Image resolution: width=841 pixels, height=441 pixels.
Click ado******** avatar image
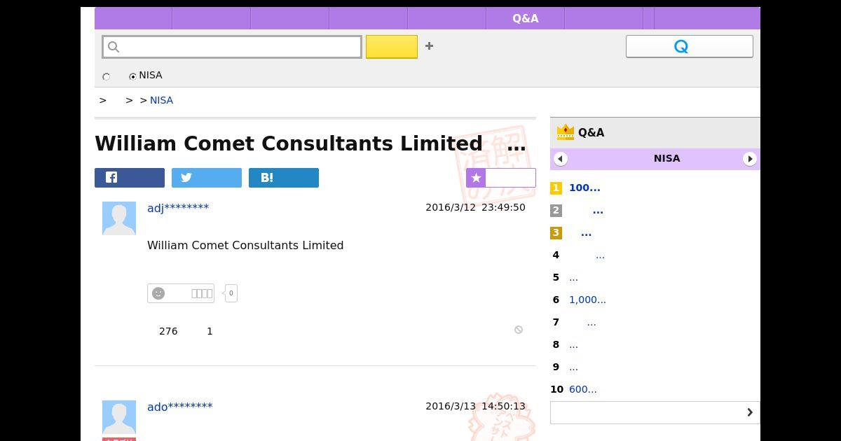[x=119, y=417]
